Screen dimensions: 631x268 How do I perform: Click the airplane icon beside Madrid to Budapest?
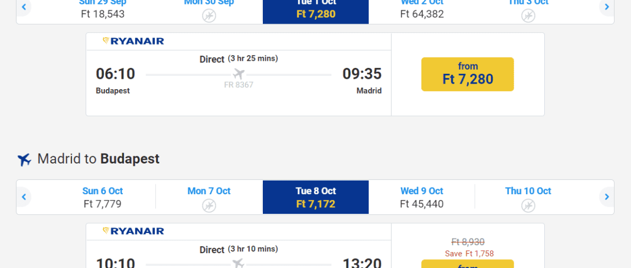click(x=25, y=159)
